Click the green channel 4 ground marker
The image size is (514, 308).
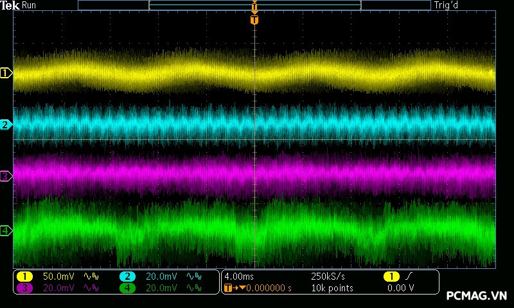pos(6,230)
